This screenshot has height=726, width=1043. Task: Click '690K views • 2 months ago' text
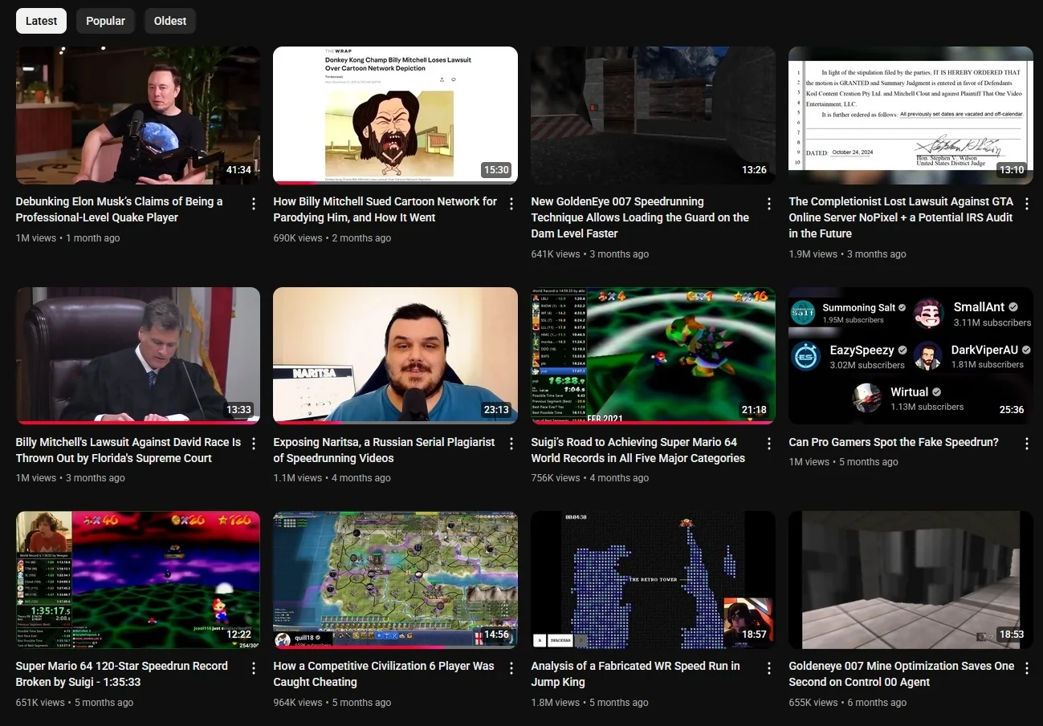tap(332, 238)
